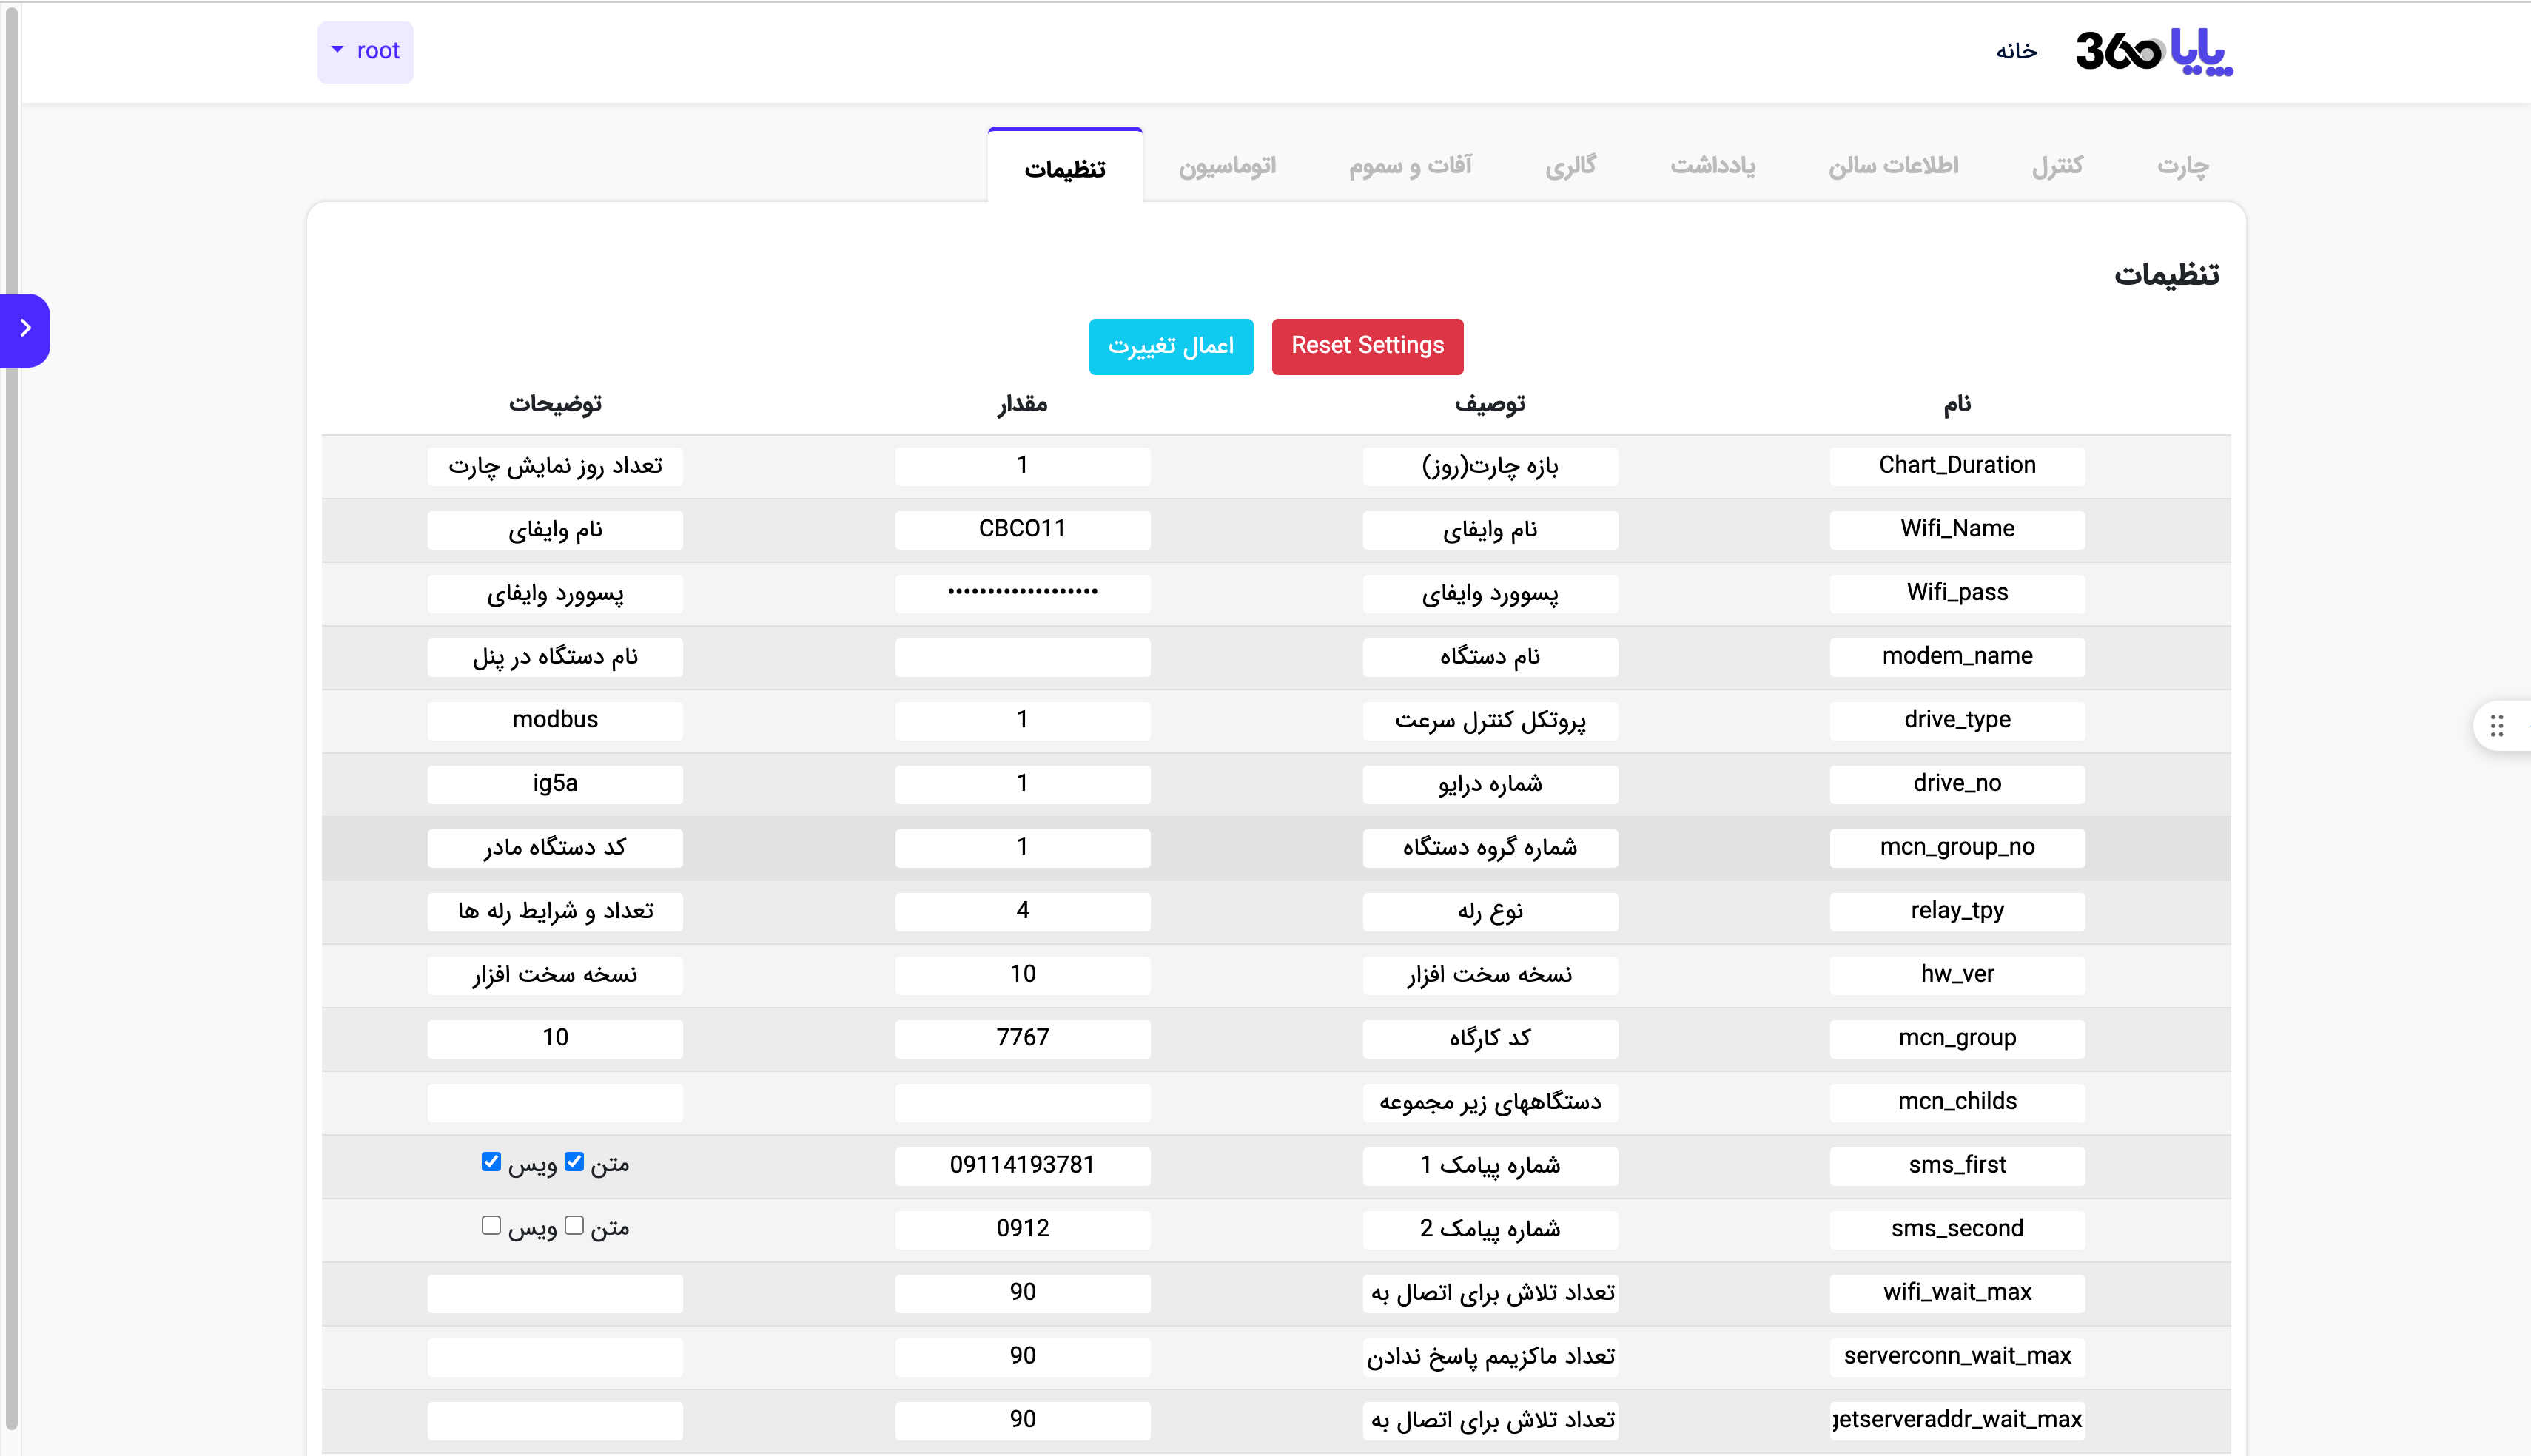Screen dimensions: 2531x1456
Task: Switch to the چارت tab
Action: [x=2182, y=166]
